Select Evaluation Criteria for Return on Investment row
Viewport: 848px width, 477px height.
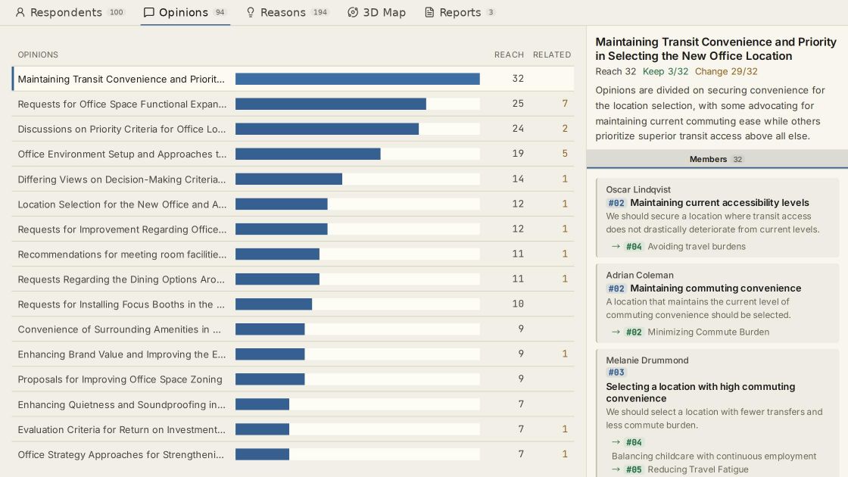pos(293,429)
